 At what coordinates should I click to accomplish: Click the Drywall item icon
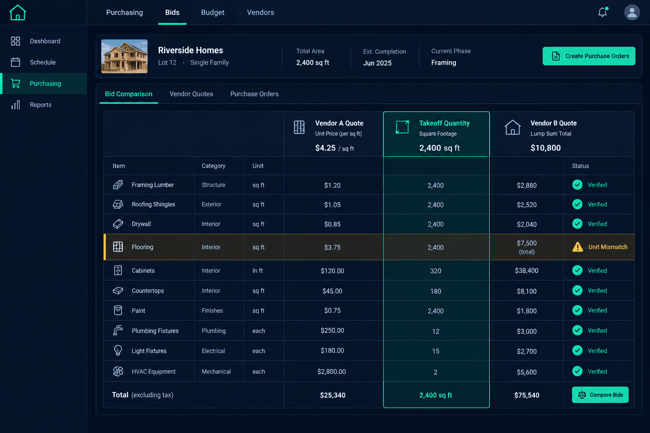(x=118, y=224)
